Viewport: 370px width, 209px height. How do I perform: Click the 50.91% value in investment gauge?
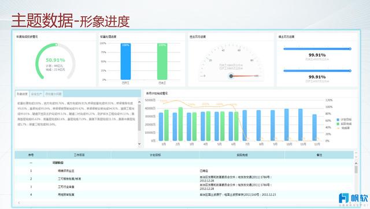tap(55, 60)
